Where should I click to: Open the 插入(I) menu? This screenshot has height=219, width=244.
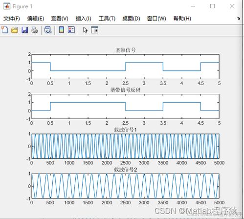point(83,19)
